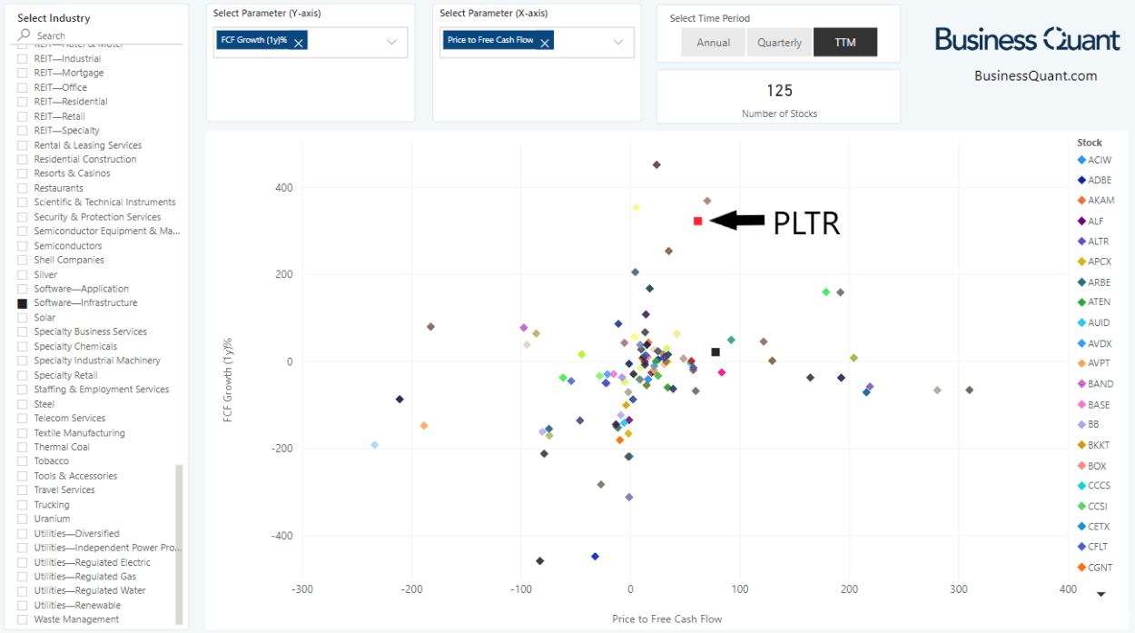Select the ALTR diamond in the stock legend

[1081, 242]
